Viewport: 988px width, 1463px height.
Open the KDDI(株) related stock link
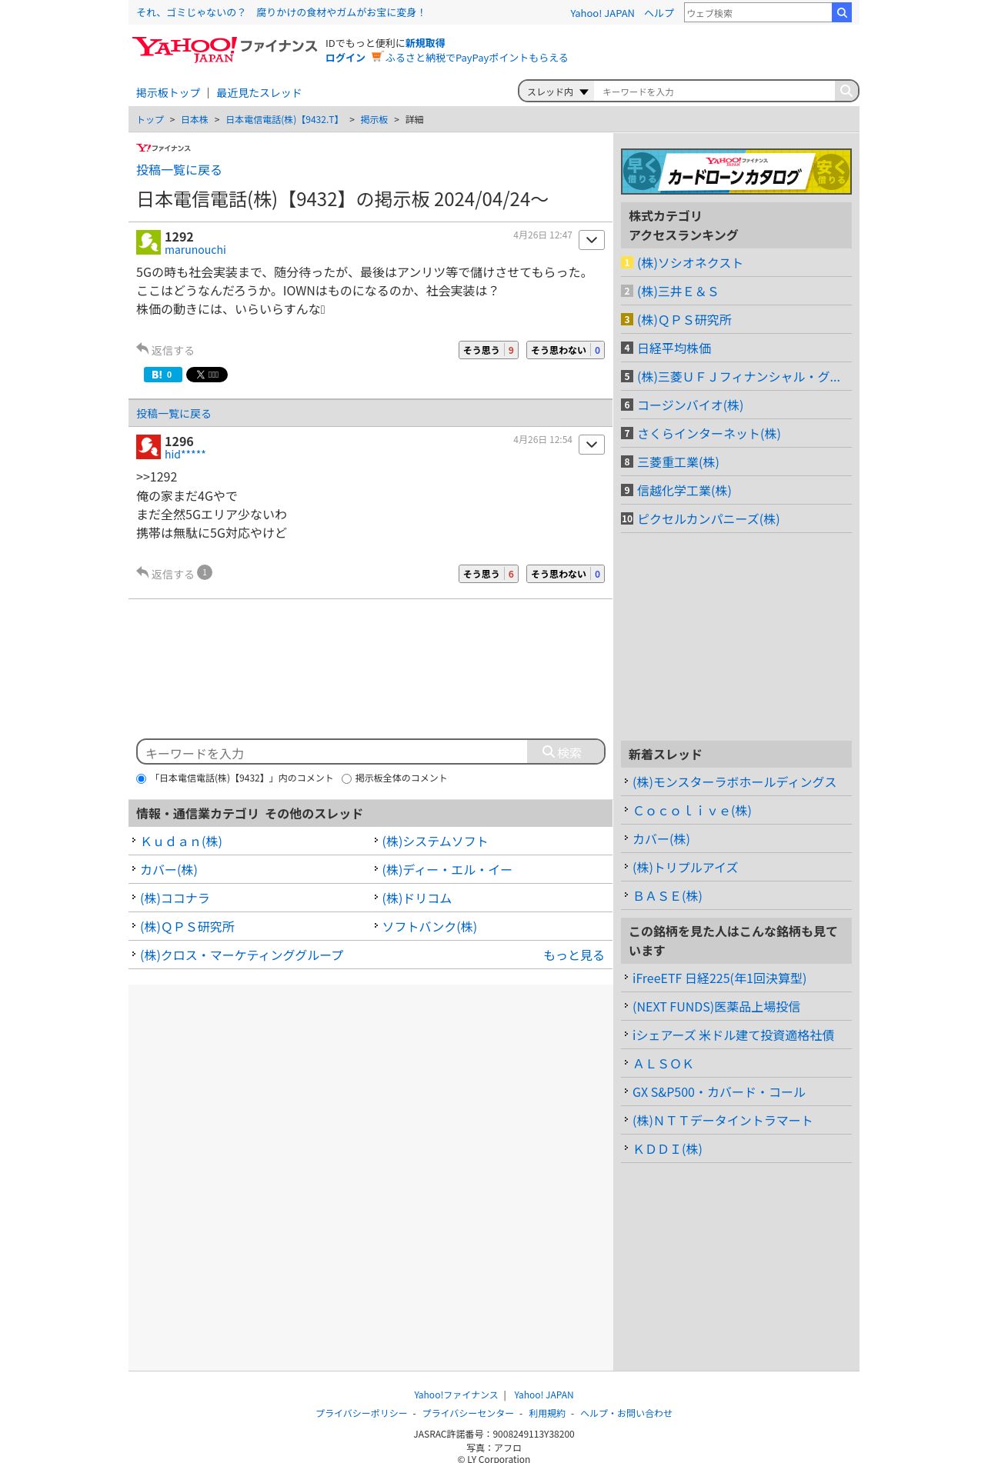[668, 1149]
